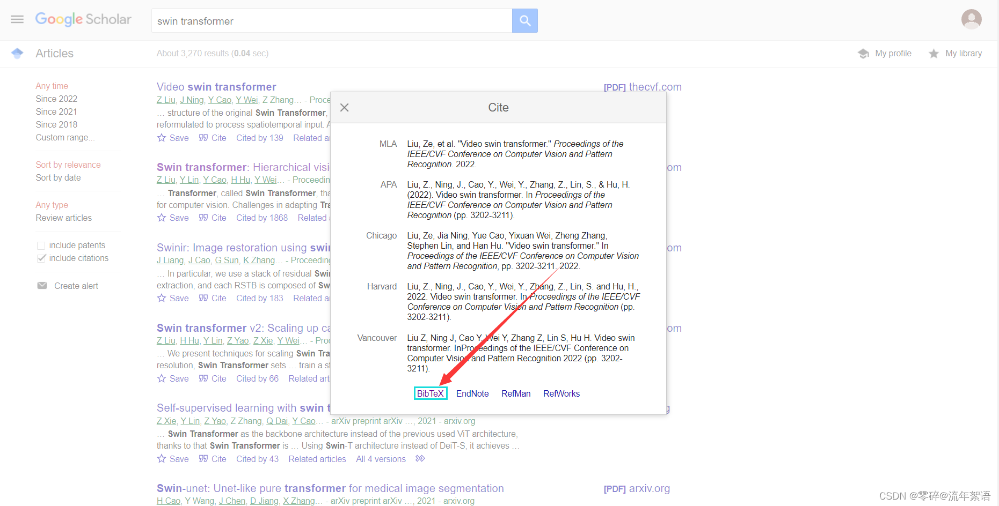Open Cited by 183 link
999x506 pixels.
coord(260,298)
